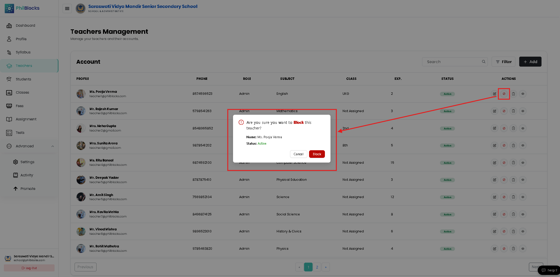Image resolution: width=560 pixels, height=277 pixels.
Task: Edit Mrs. Kavita Mehta's record
Action: point(495,214)
